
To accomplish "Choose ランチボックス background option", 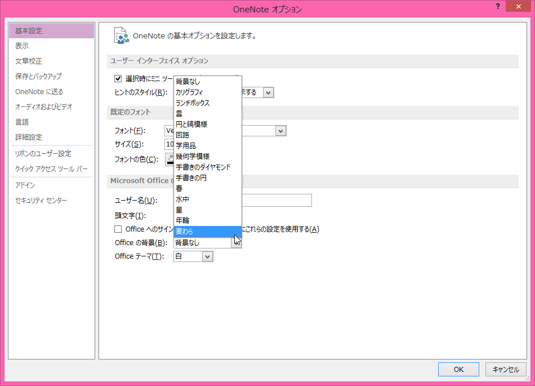I will tap(208, 103).
